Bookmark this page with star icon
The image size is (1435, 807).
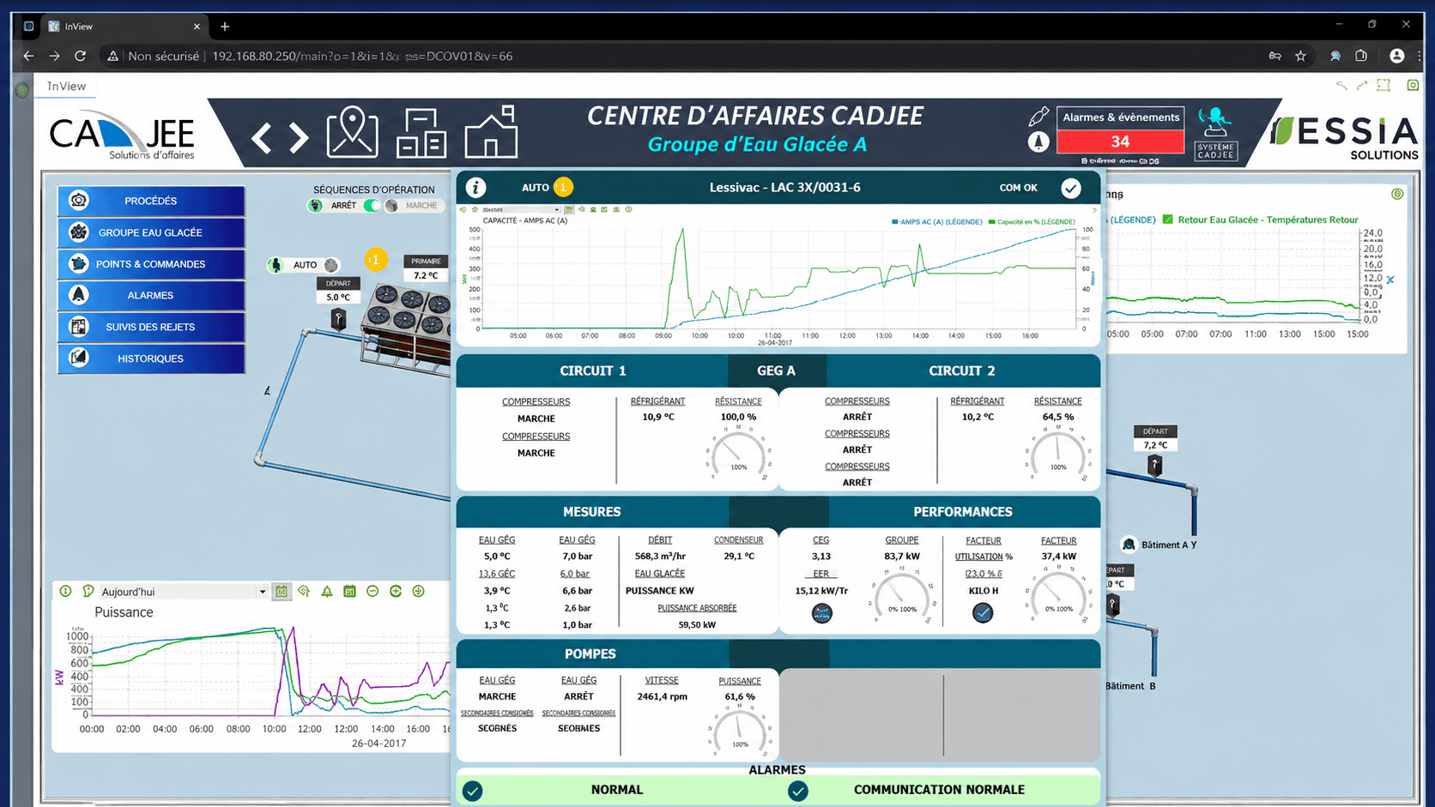(1300, 56)
